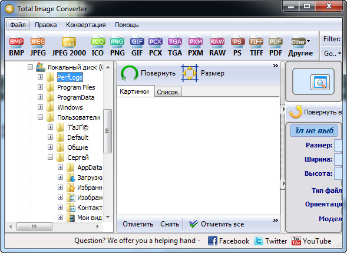Click the Размер value field
Viewport: 347px width, 253px height.
point(338,145)
